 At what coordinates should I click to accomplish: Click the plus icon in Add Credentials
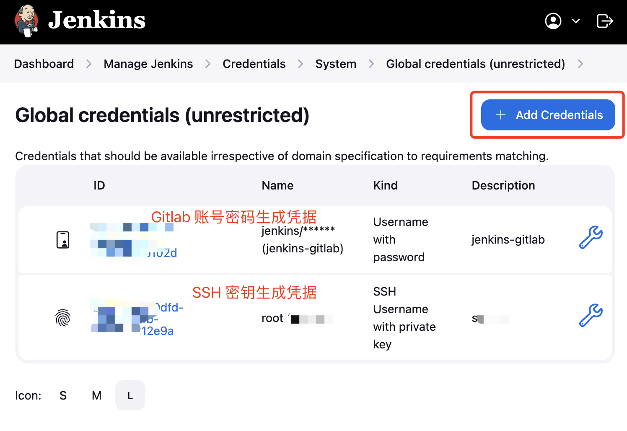(x=501, y=115)
